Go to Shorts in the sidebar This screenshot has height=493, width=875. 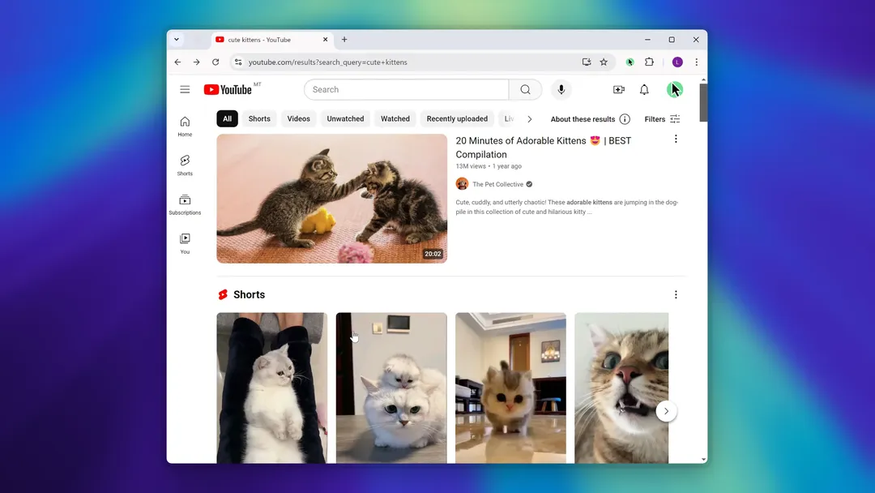point(185,165)
